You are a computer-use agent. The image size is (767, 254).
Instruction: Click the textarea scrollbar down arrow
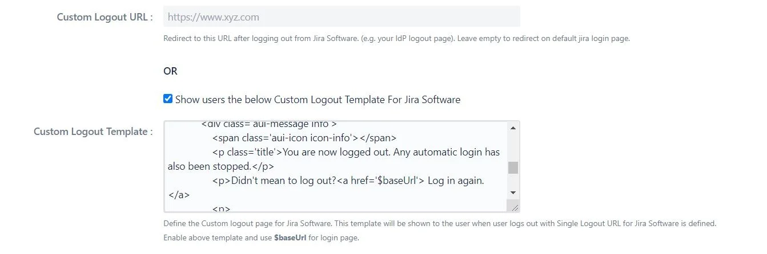pos(513,193)
